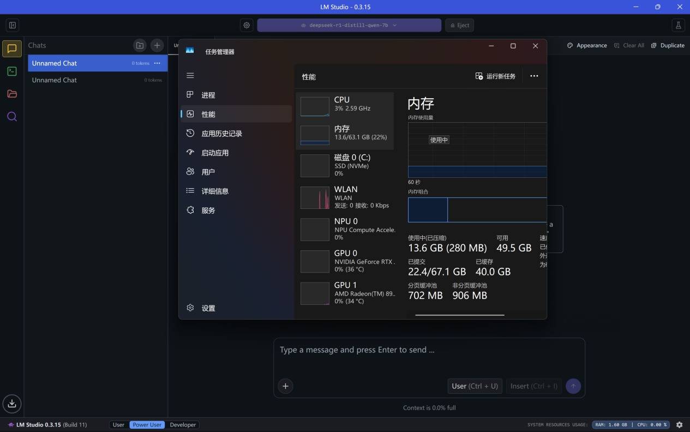This screenshot has width=690, height=432.
Task: Click the Eject model button
Action: pos(459,25)
